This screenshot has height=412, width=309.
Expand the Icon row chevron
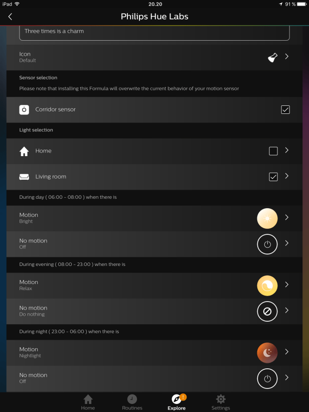tap(287, 57)
